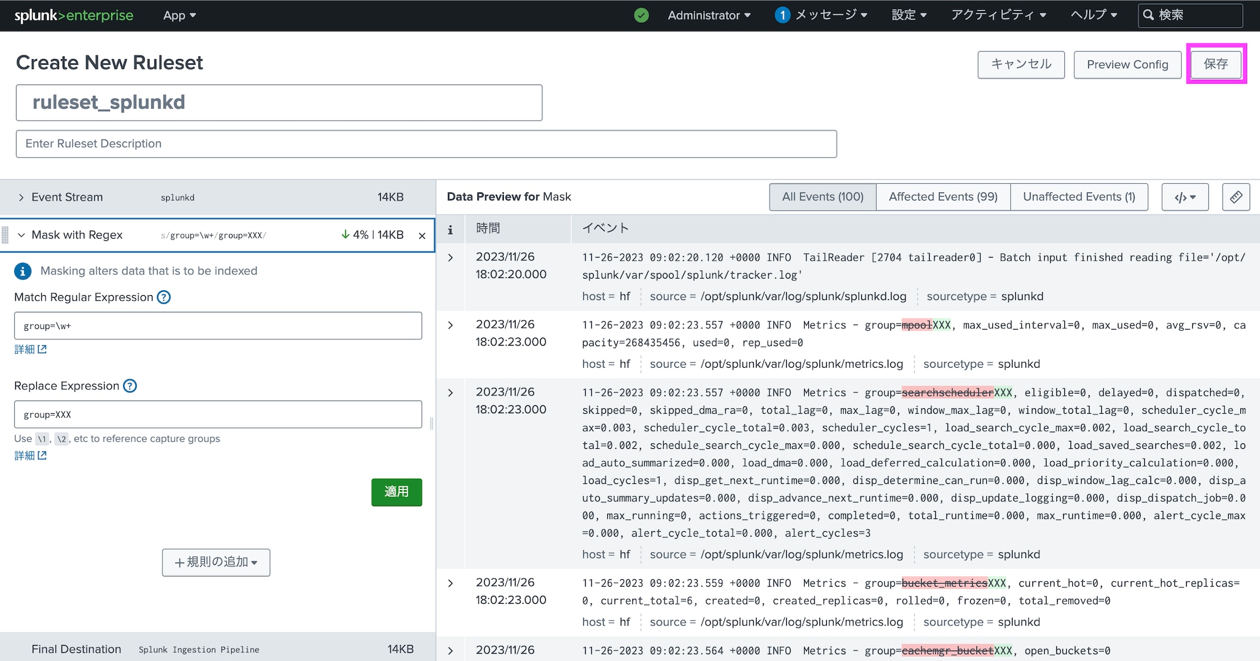This screenshot has height=661, width=1260.
Task: Open the アクティビティ menu
Action: click(998, 15)
